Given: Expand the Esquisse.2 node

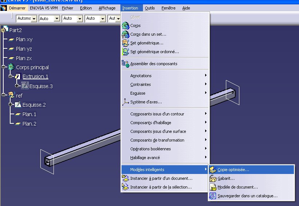Looking at the screenshot, I should 10,104.
